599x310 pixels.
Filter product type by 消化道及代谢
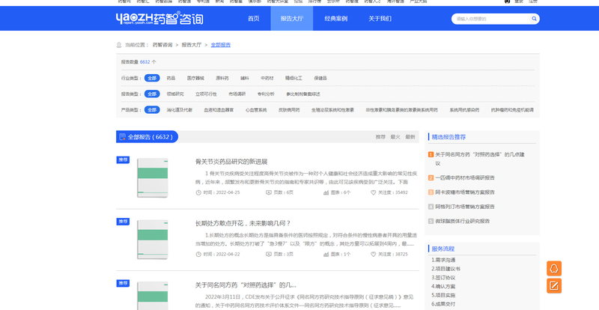(x=180, y=110)
